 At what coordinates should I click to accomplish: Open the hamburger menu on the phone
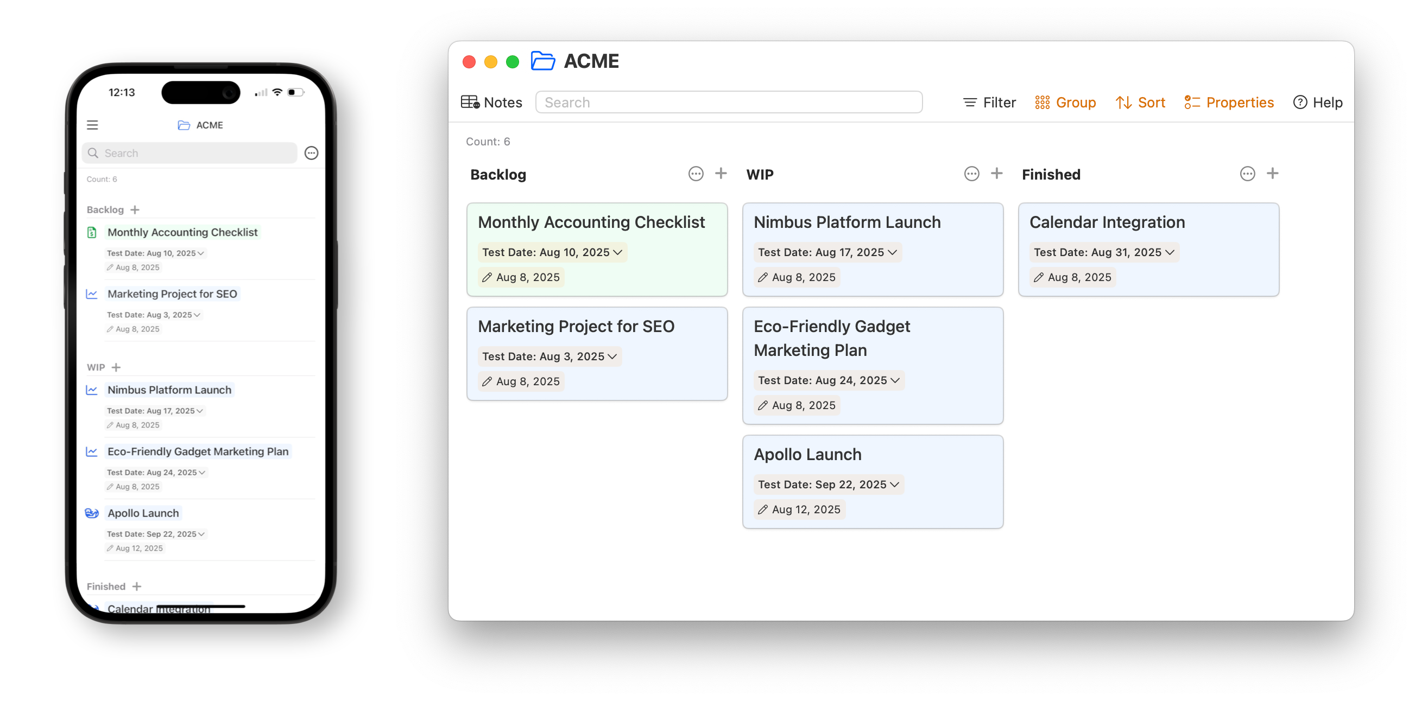click(92, 125)
